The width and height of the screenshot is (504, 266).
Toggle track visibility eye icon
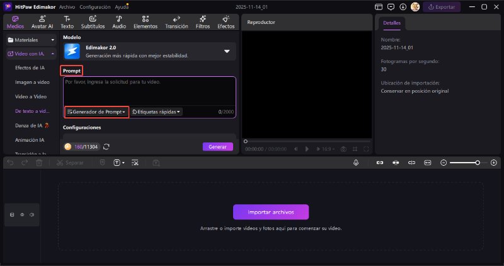pos(22,215)
